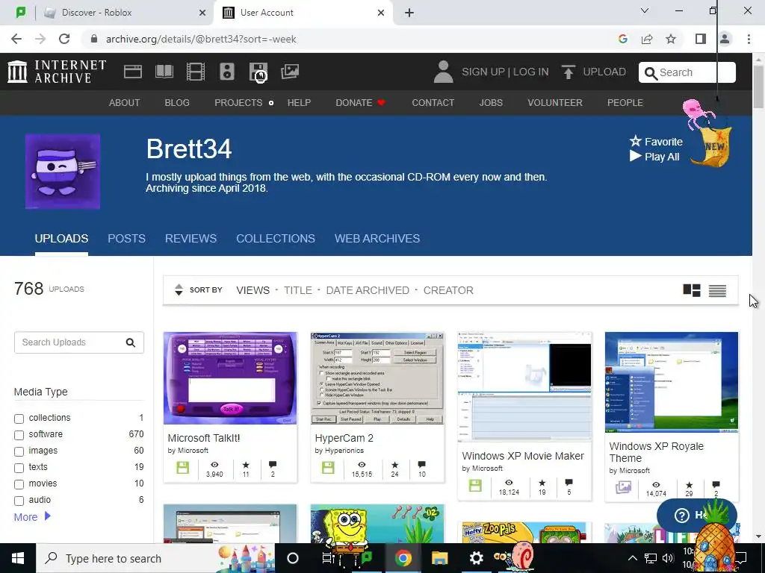The width and height of the screenshot is (765, 573).
Task: Open the Audio speaker icon
Action: [x=227, y=72]
